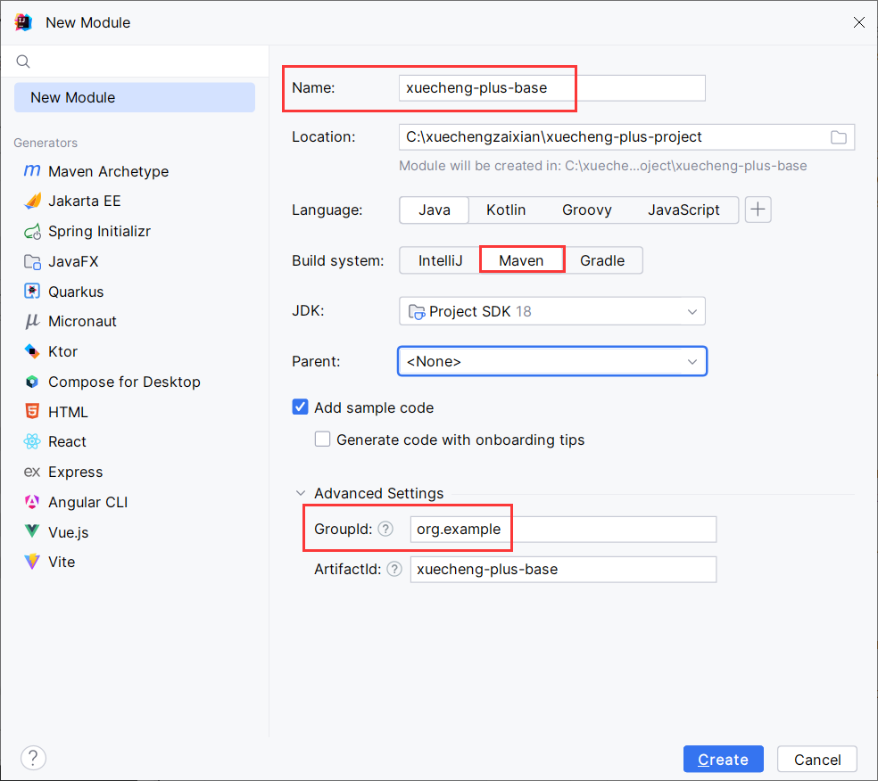Select Java as language
Viewport: 878px width, 781px height.
[x=435, y=210]
